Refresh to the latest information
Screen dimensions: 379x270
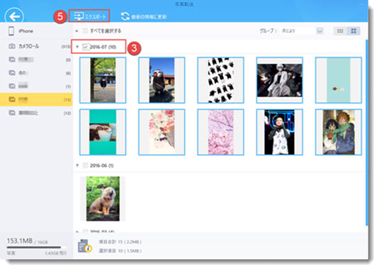pos(144,16)
